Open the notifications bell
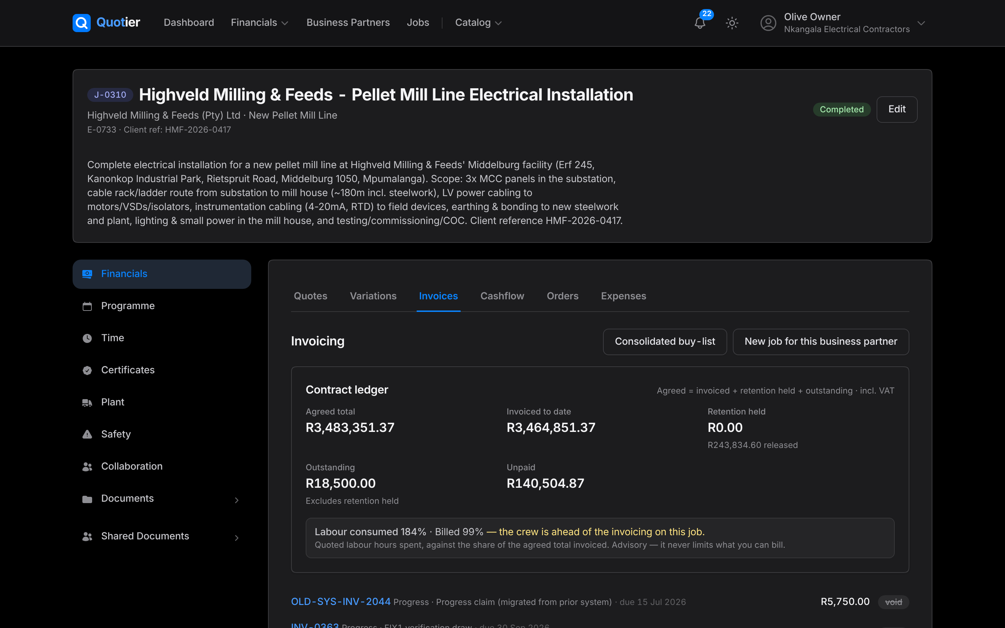Viewport: 1005px width, 628px height. point(700,23)
